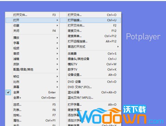Open 列表... playlist entry
This screenshot has width=166, height=126.
(x=32, y=110)
